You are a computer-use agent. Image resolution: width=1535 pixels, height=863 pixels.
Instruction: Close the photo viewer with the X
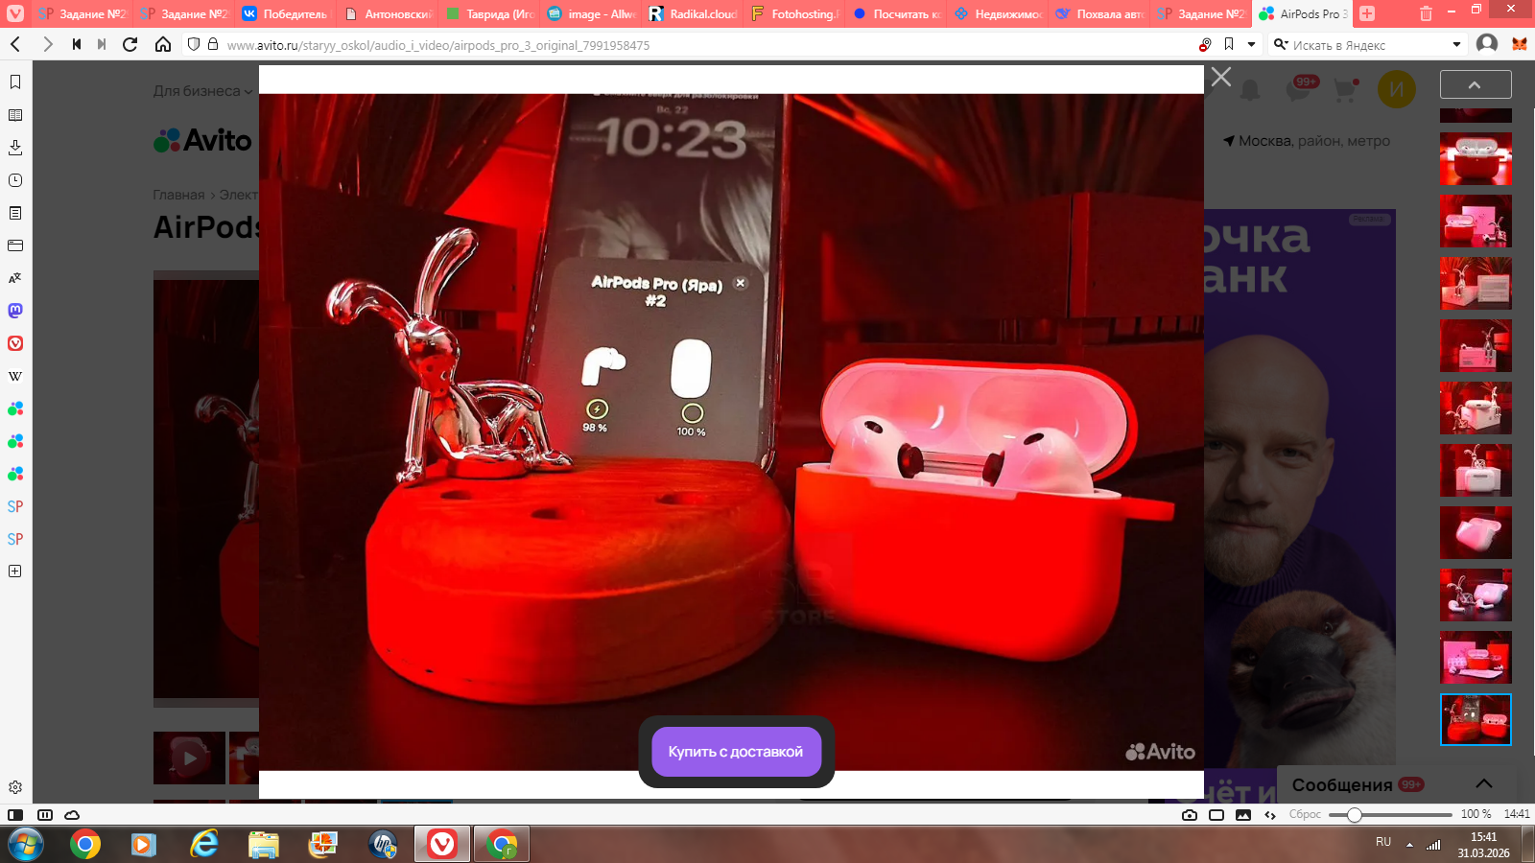click(1221, 77)
